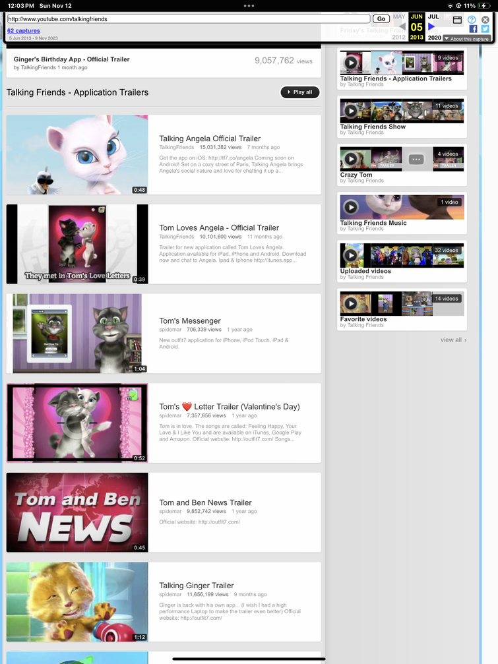Click the 9,057,762 views count
The image size is (498, 664).
pyautogui.click(x=284, y=61)
